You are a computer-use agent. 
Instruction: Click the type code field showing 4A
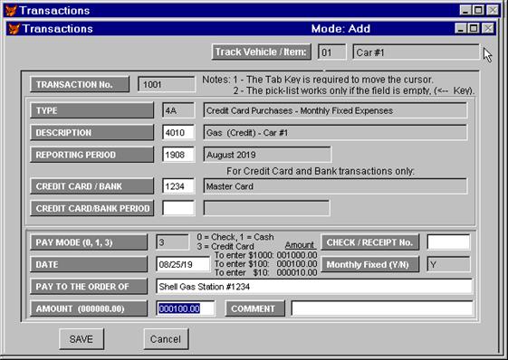[178, 110]
